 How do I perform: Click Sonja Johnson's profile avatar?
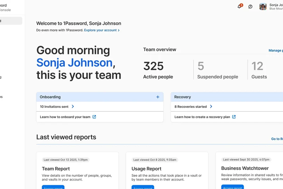[x=263, y=6]
